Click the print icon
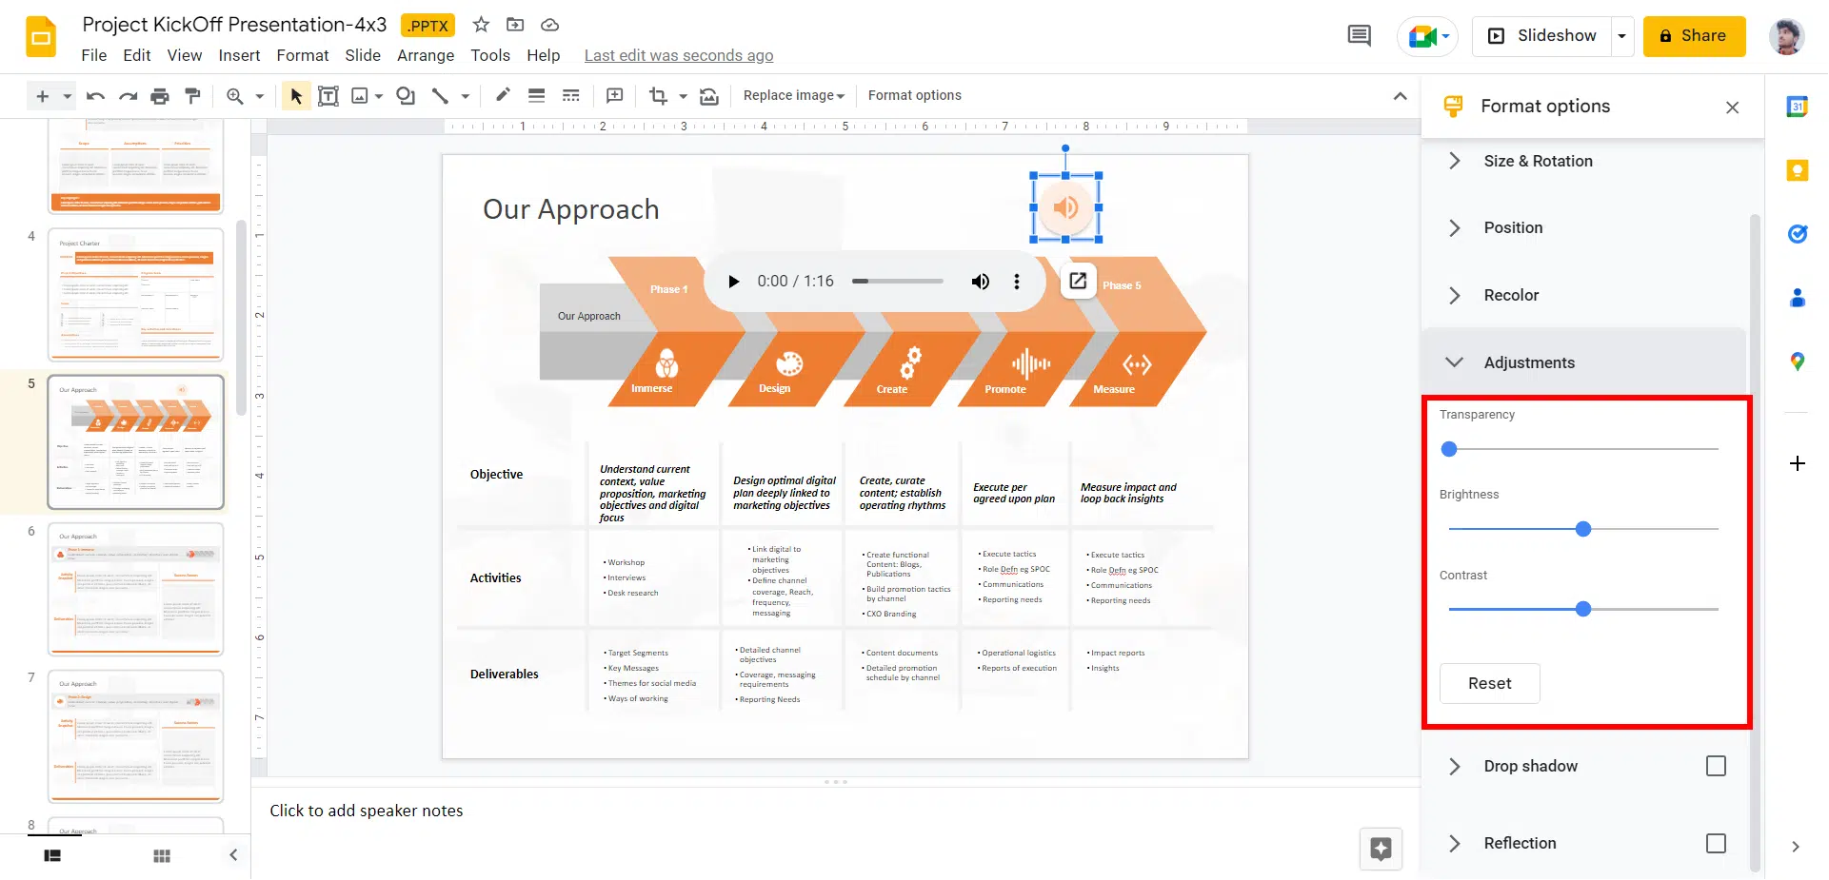1829x880 pixels. [x=160, y=96]
